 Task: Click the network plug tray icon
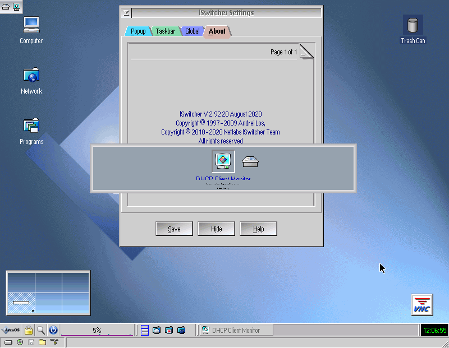54,342
